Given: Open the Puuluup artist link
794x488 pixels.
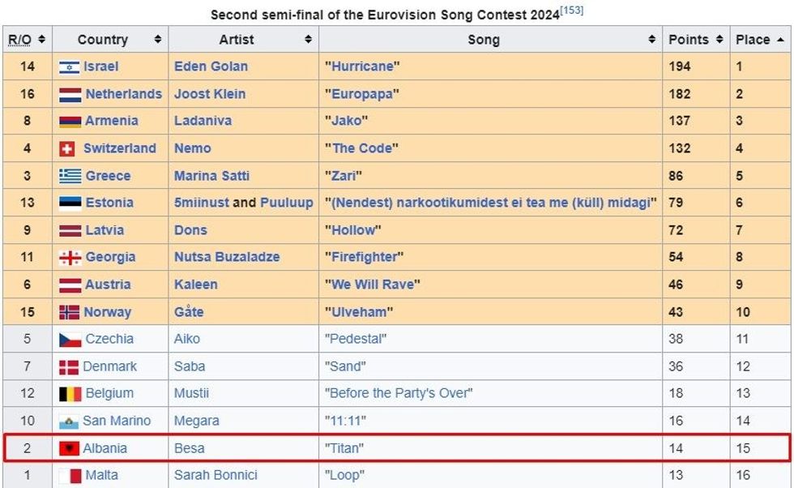Looking at the screenshot, I should click(286, 203).
